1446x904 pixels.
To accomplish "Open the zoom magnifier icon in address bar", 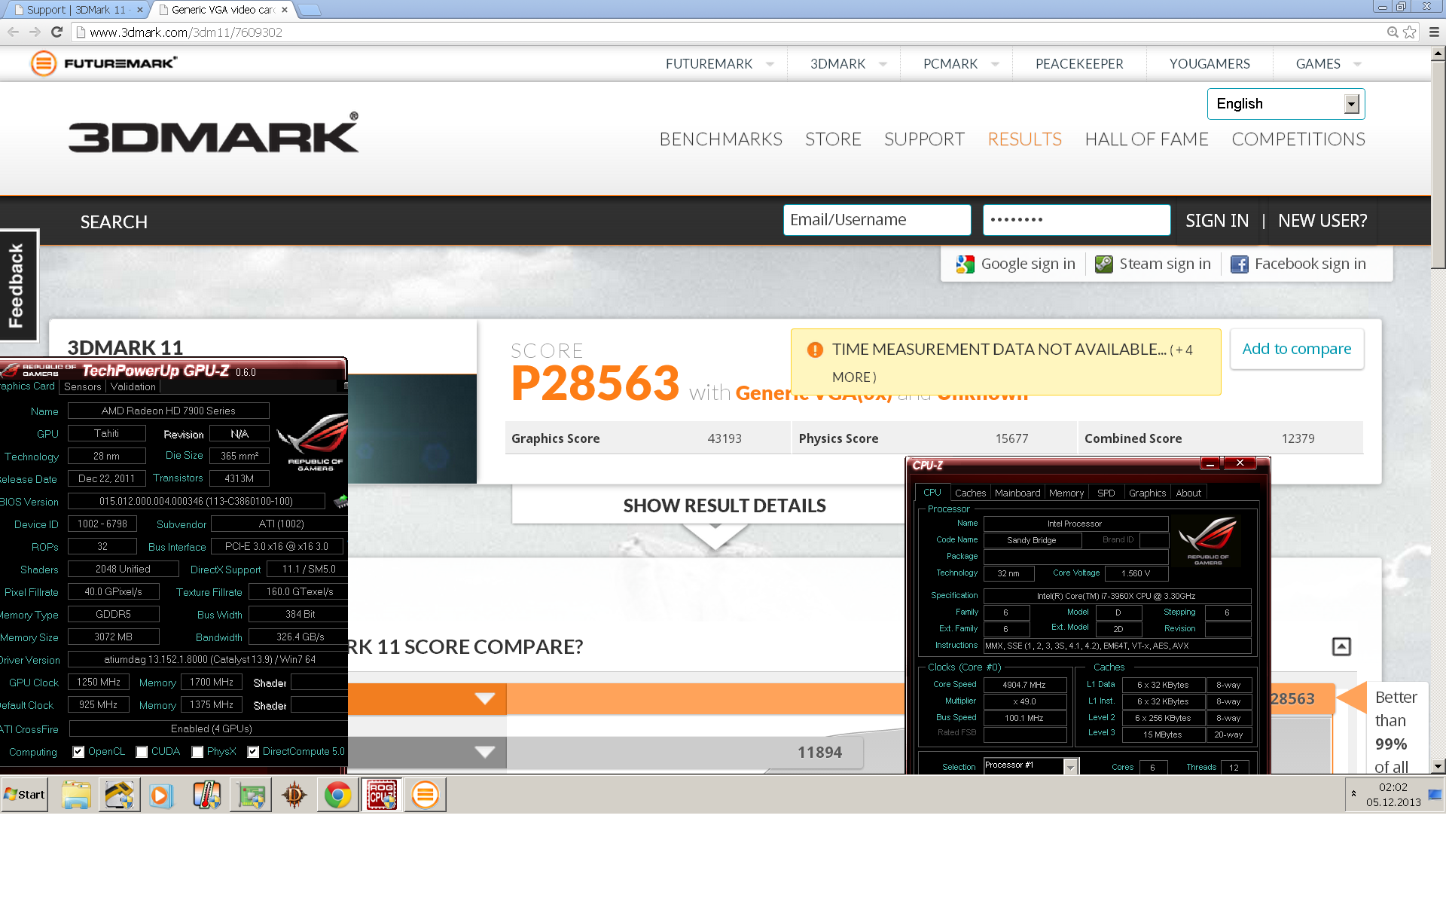I will (1393, 32).
